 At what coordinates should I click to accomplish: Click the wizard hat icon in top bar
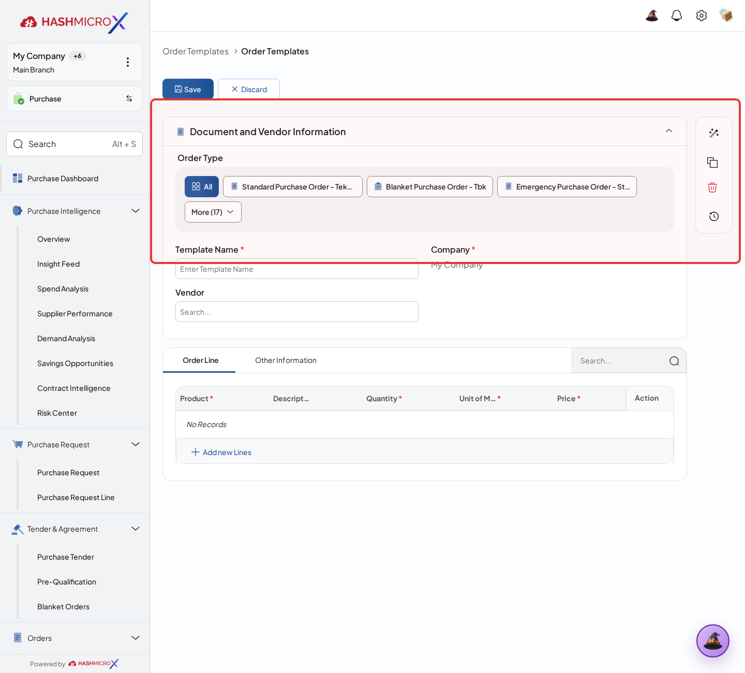652,16
